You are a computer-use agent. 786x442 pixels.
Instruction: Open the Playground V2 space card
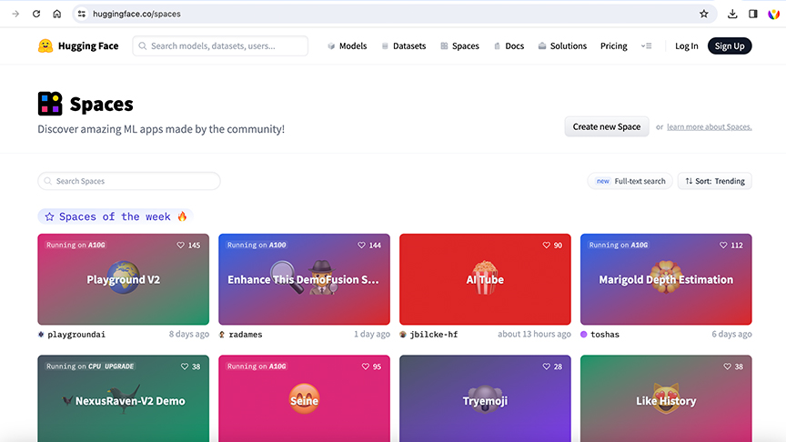pos(124,279)
